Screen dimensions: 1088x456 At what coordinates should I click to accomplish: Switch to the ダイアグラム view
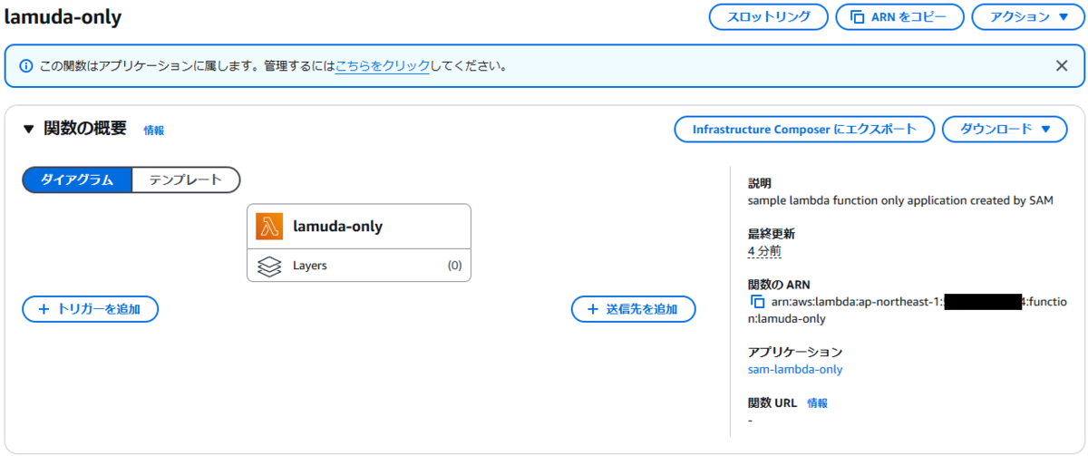[77, 179]
